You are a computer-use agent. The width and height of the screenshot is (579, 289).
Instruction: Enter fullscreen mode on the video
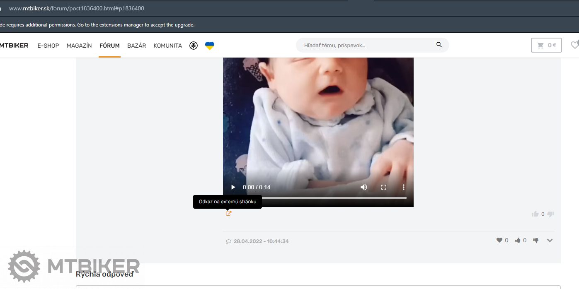(384, 187)
